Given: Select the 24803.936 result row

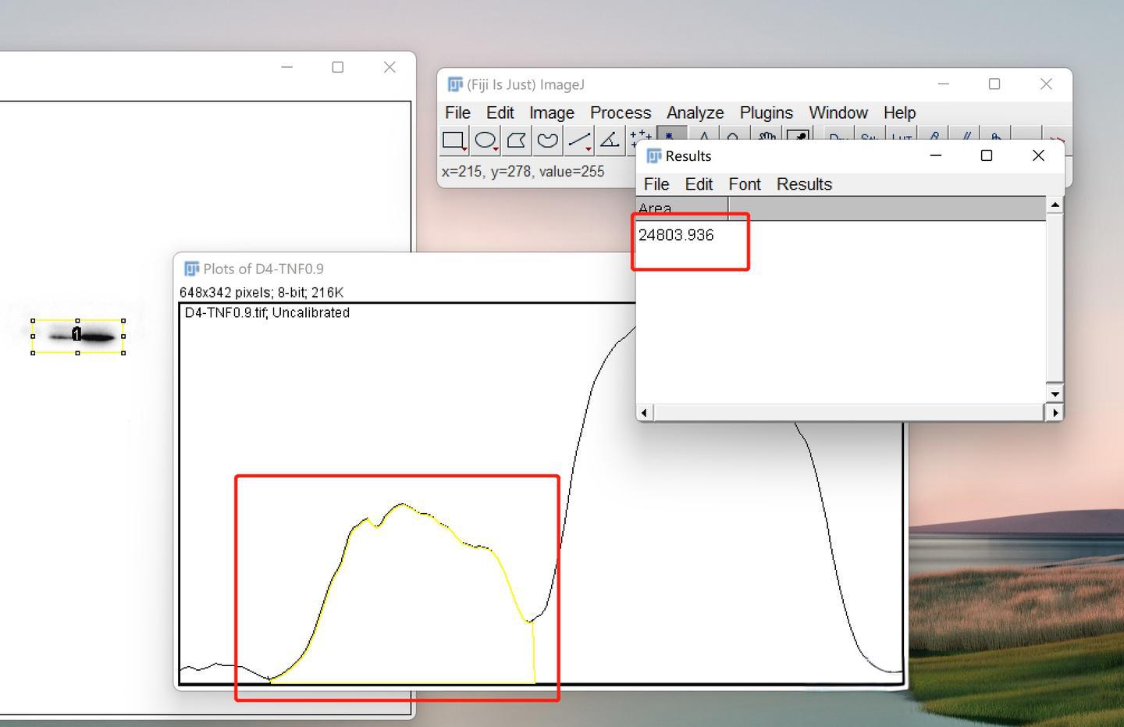Looking at the screenshot, I should coord(676,235).
